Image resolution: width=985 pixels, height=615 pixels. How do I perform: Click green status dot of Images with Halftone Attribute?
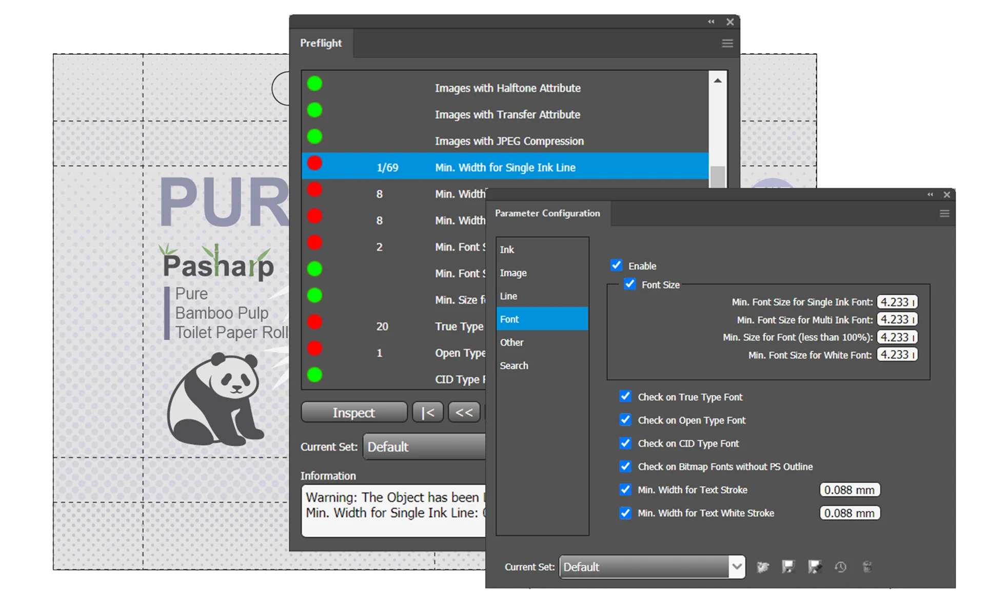(x=314, y=84)
